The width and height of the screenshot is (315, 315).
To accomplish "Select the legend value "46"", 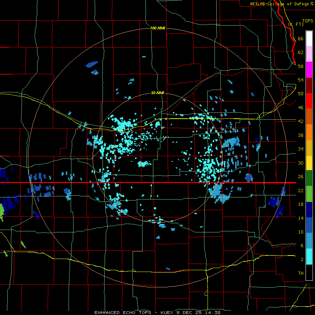I will [301, 108].
